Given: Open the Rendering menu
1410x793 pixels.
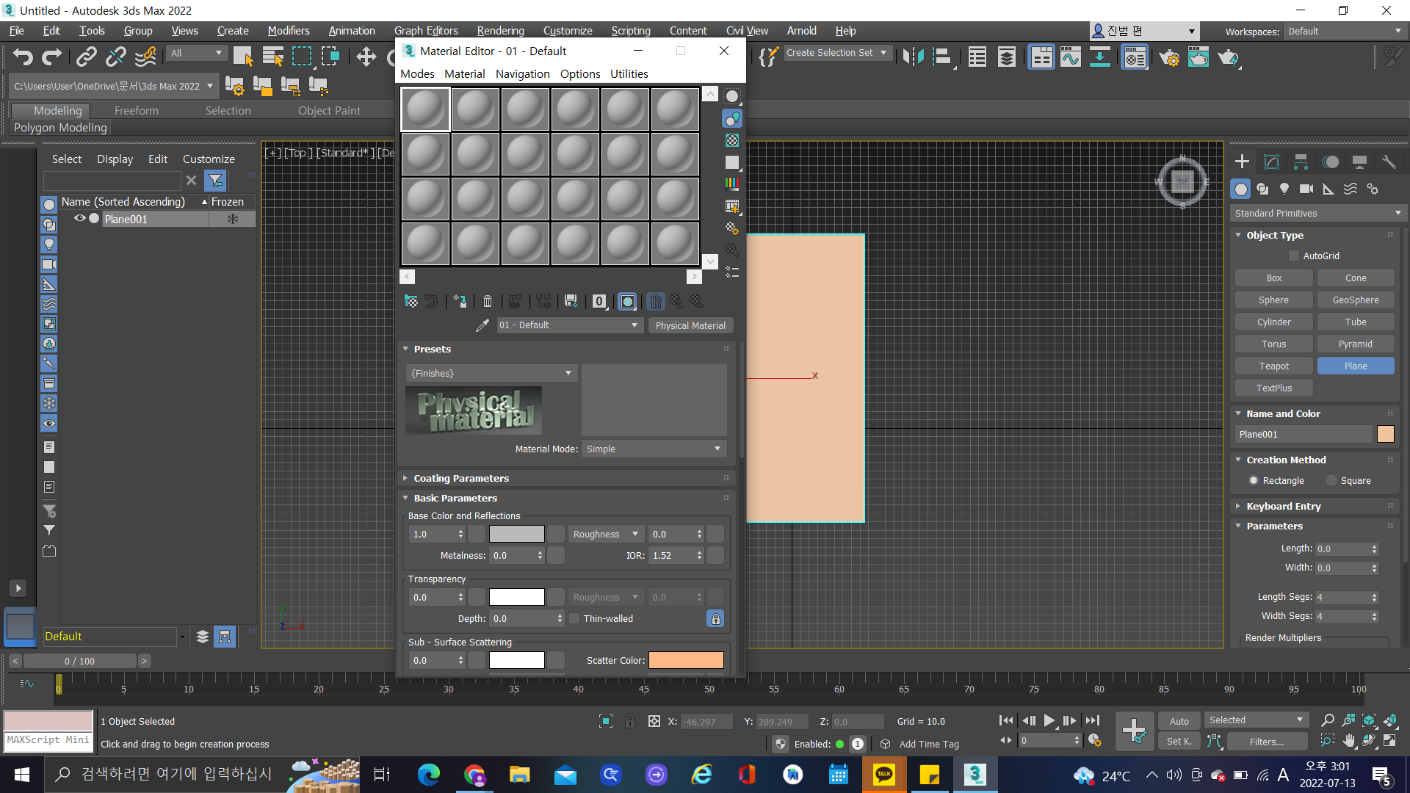Looking at the screenshot, I should 500,30.
